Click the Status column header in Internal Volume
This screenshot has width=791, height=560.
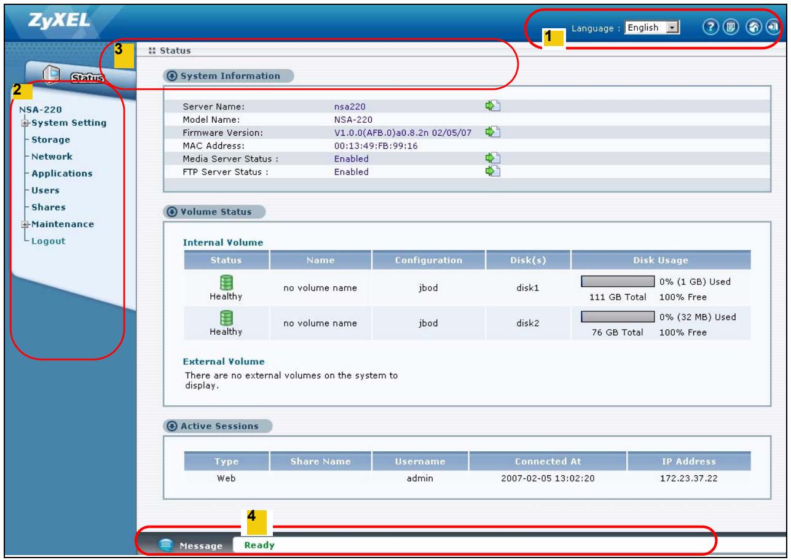click(x=226, y=260)
